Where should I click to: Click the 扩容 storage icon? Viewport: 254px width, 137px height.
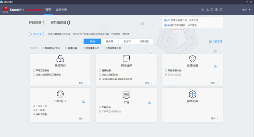pyautogui.click(x=126, y=95)
